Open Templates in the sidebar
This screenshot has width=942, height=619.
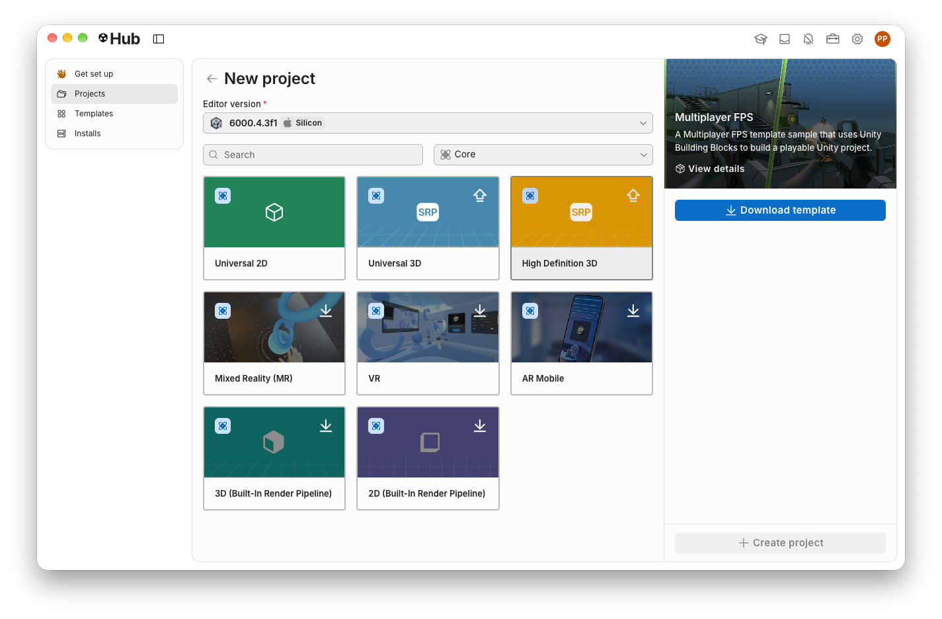pyautogui.click(x=114, y=114)
